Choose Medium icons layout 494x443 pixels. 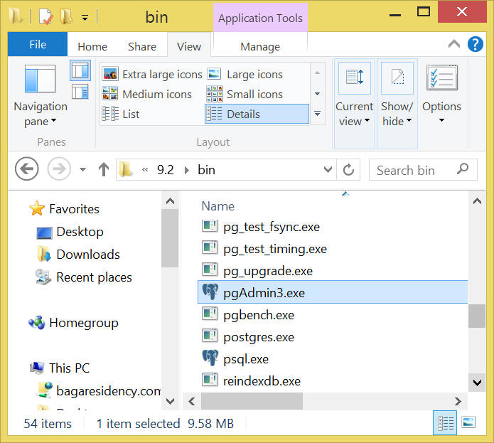pyautogui.click(x=147, y=94)
